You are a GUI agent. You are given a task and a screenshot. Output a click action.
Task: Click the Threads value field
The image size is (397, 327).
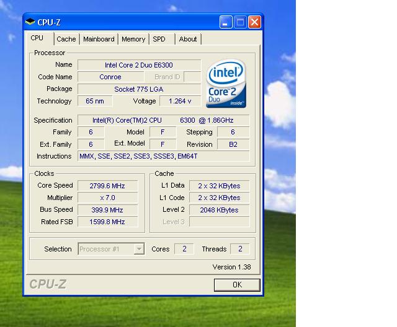[x=240, y=249]
